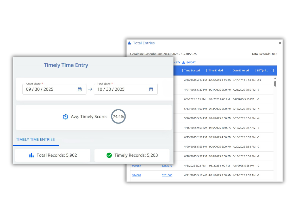This screenshot has width=295, height=221.
Task: Click the Total Records bar chart icon
Action: 31,155
